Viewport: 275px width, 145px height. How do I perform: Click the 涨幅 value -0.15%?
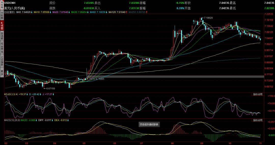180,3
